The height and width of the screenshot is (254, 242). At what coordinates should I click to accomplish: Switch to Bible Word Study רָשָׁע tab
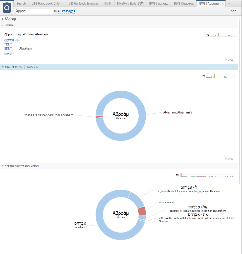pyautogui.click(x=130, y=3)
